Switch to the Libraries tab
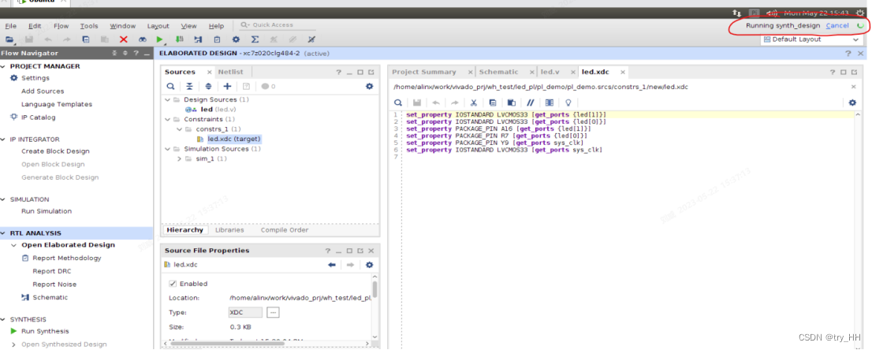The image size is (872, 350). pyautogui.click(x=229, y=230)
